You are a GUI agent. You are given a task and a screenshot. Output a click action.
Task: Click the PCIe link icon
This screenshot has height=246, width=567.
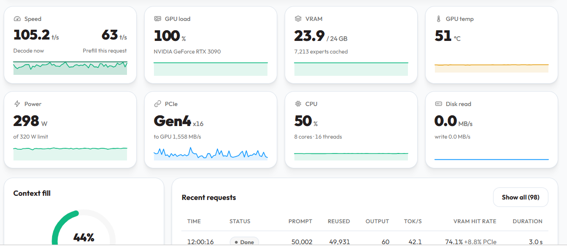(158, 104)
